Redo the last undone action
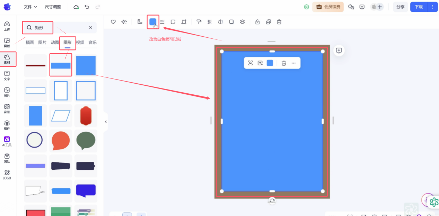Screen dimensions: 439x216 point(98,7)
